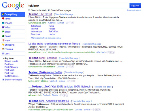Remove the www.tekiano.com result with X icon

click(x=73, y=23)
